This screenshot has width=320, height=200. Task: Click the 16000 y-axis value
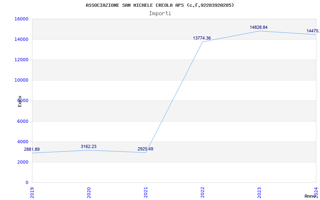point(21,19)
